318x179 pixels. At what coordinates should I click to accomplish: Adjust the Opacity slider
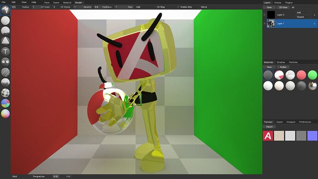coord(82,7)
